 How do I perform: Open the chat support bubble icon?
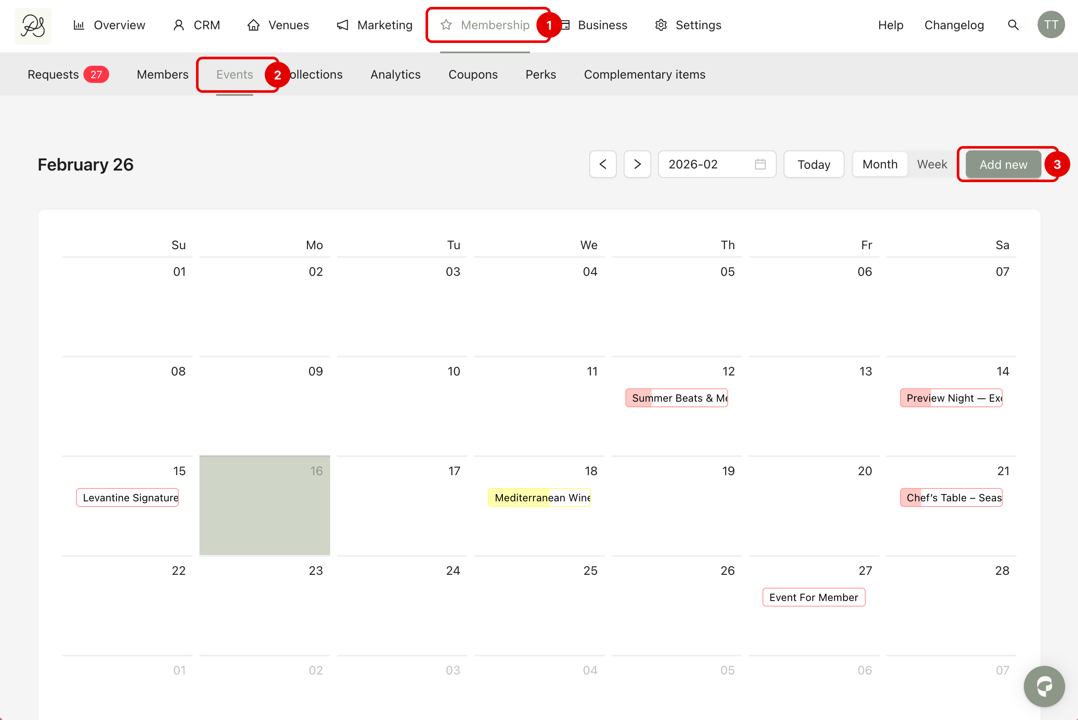click(1044, 686)
